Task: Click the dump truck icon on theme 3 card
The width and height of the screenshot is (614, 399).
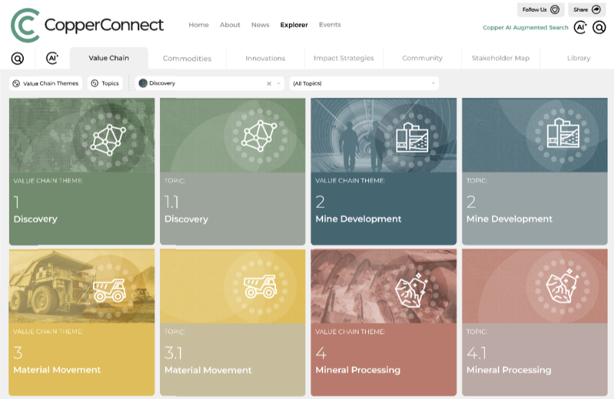Action: (109, 291)
